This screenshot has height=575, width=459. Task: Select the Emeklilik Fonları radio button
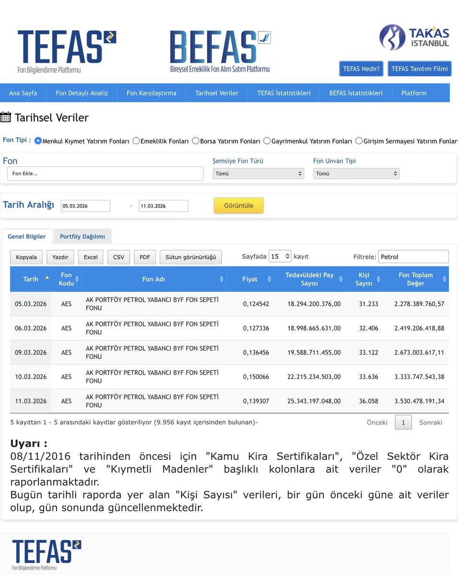tap(136, 140)
